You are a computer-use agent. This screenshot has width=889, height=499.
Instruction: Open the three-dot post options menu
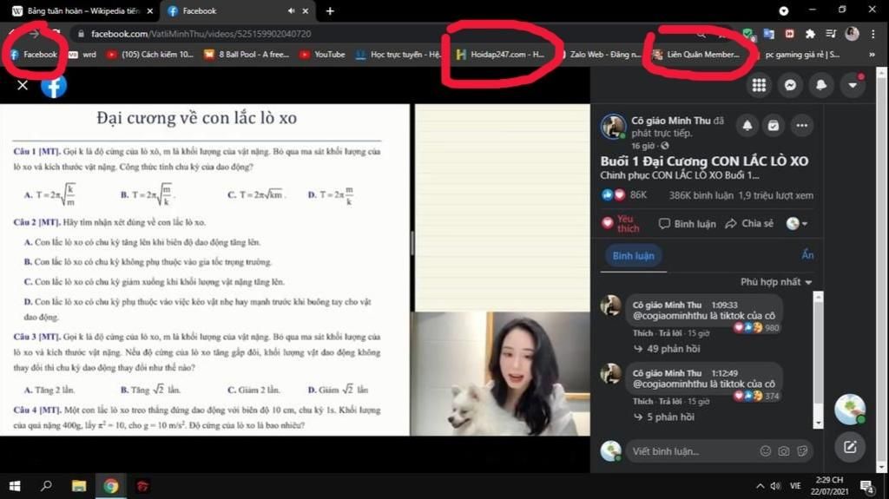tap(801, 125)
